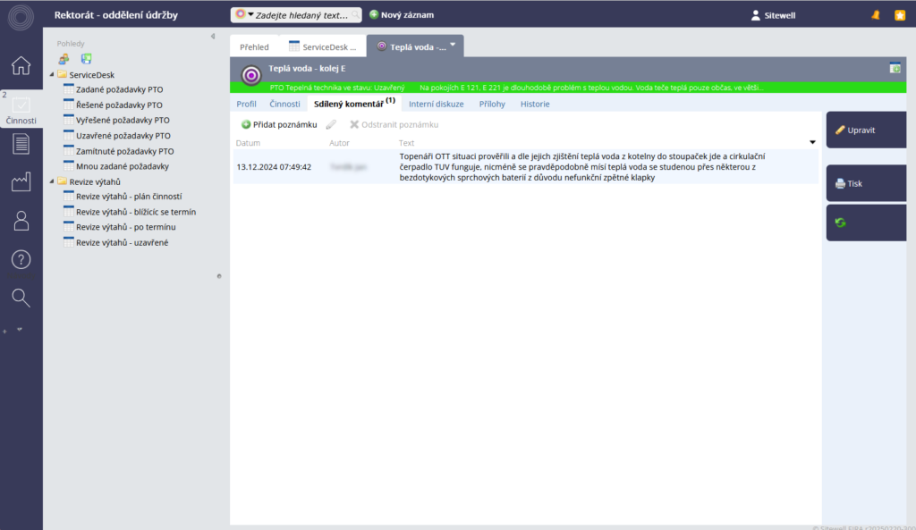Image resolution: width=916 pixels, height=530 pixels.
Task: Click the second Pohledy toolbar icon
Action: pyautogui.click(x=86, y=59)
